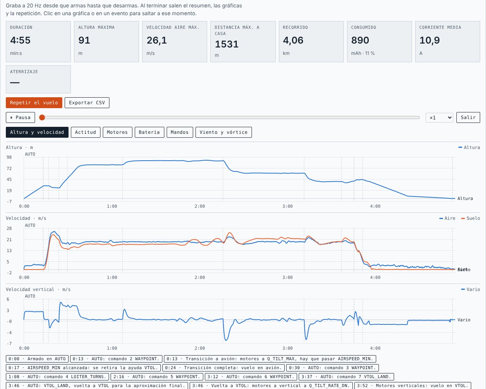486x389 pixels.
Task: Jump to event 0:17 AIRSPEED_MIN alcanzada
Action: point(83,368)
